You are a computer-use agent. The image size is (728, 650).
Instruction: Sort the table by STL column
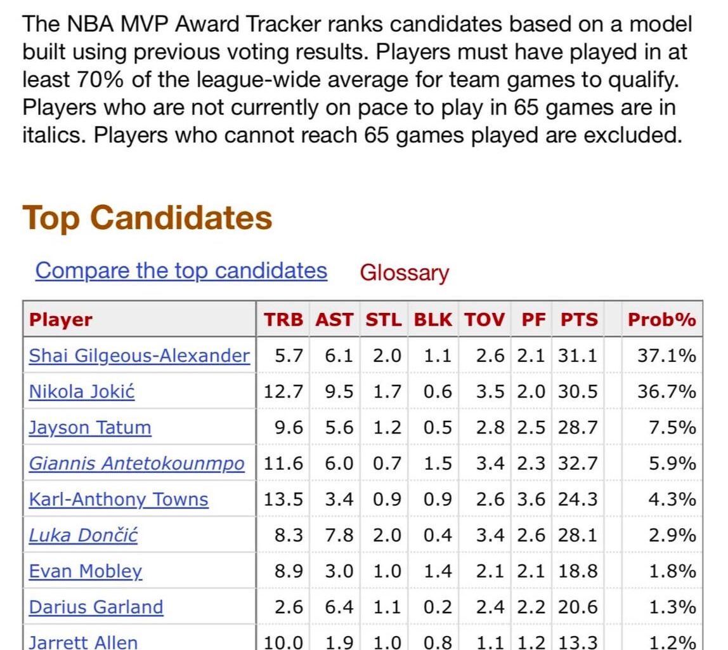383,320
